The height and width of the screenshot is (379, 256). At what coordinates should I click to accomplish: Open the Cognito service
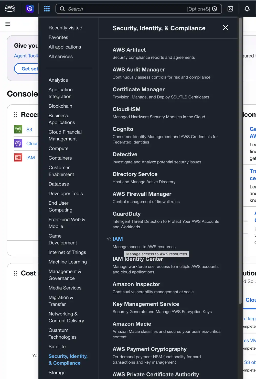pyautogui.click(x=123, y=129)
